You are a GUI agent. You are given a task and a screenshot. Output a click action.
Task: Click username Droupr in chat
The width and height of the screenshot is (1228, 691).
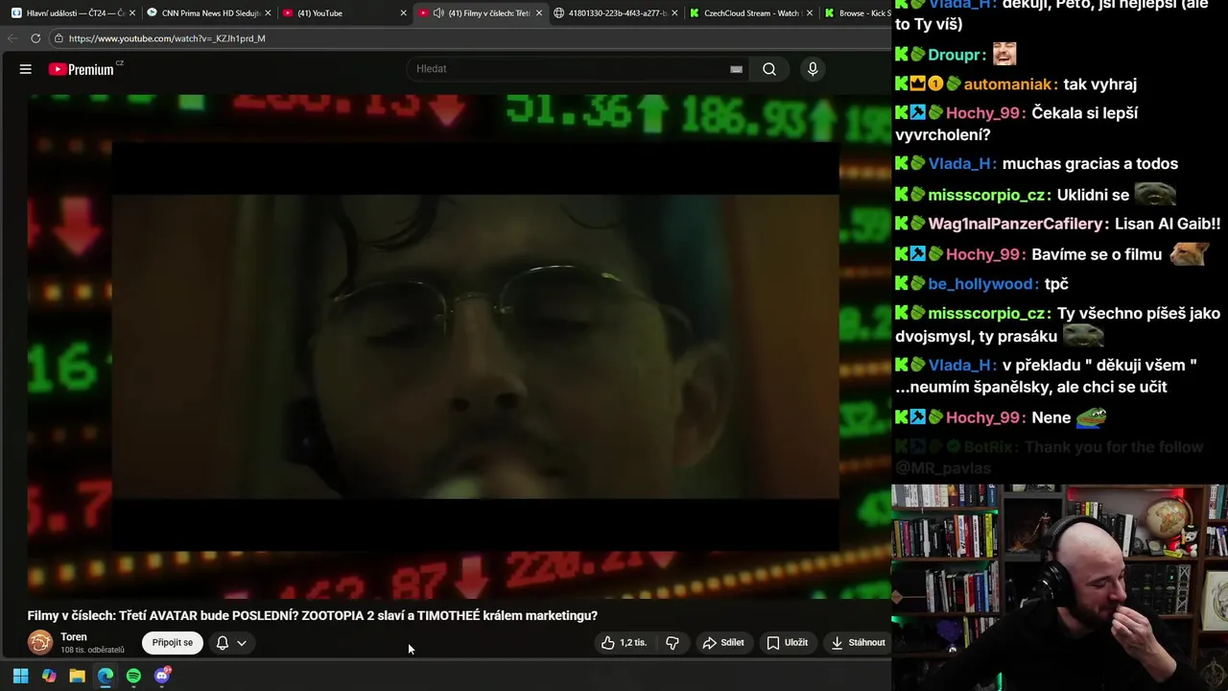pyautogui.click(x=956, y=55)
